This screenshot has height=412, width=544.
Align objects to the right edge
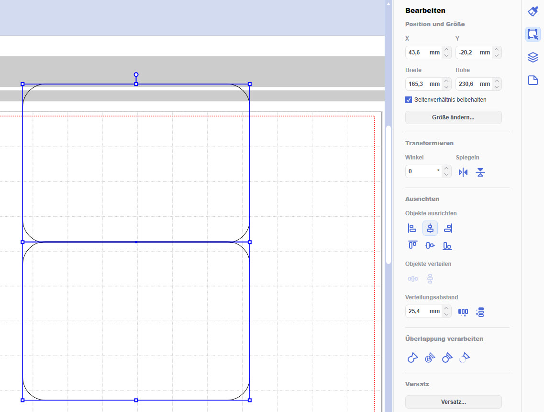[447, 229]
